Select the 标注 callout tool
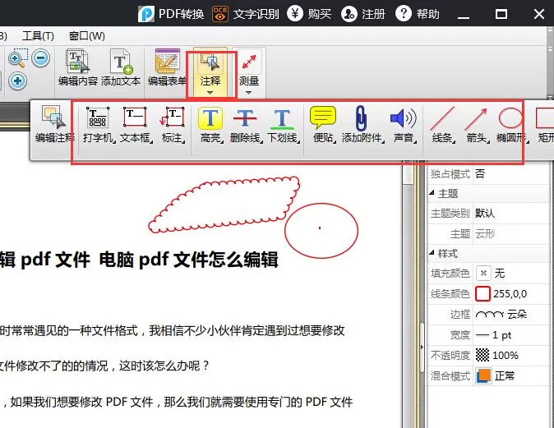Viewport: 554px width, 428px height. (173, 125)
